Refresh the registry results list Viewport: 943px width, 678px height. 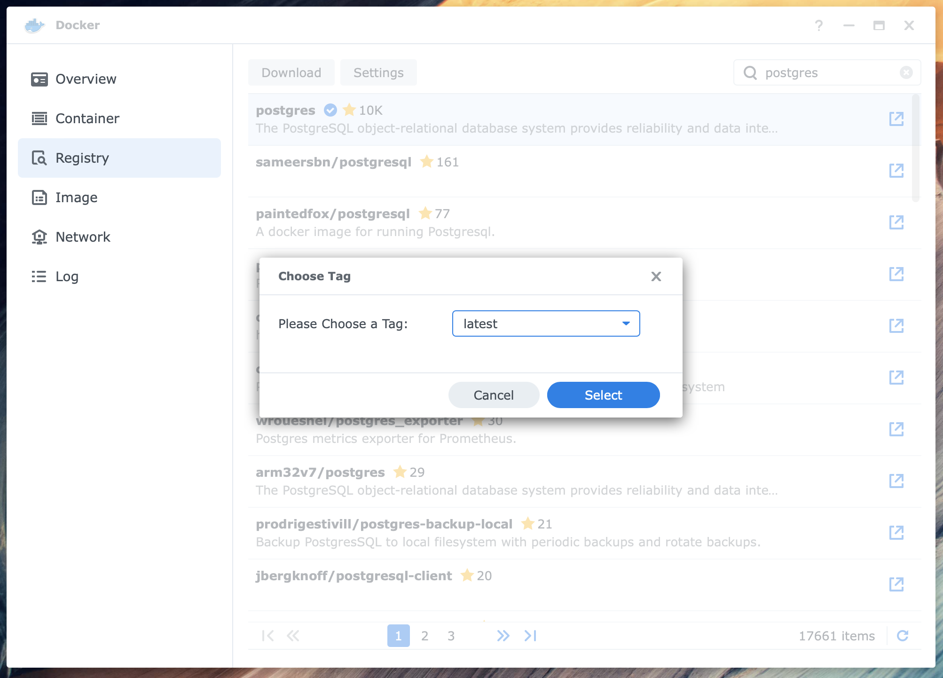[x=903, y=636]
